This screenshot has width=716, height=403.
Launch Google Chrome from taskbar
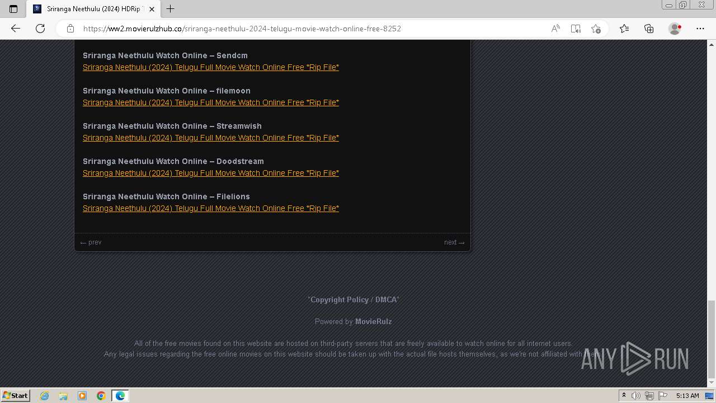coord(101,396)
